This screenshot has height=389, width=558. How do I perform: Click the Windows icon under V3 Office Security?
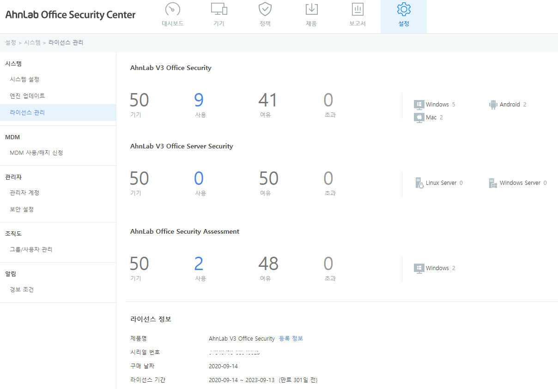(419, 105)
